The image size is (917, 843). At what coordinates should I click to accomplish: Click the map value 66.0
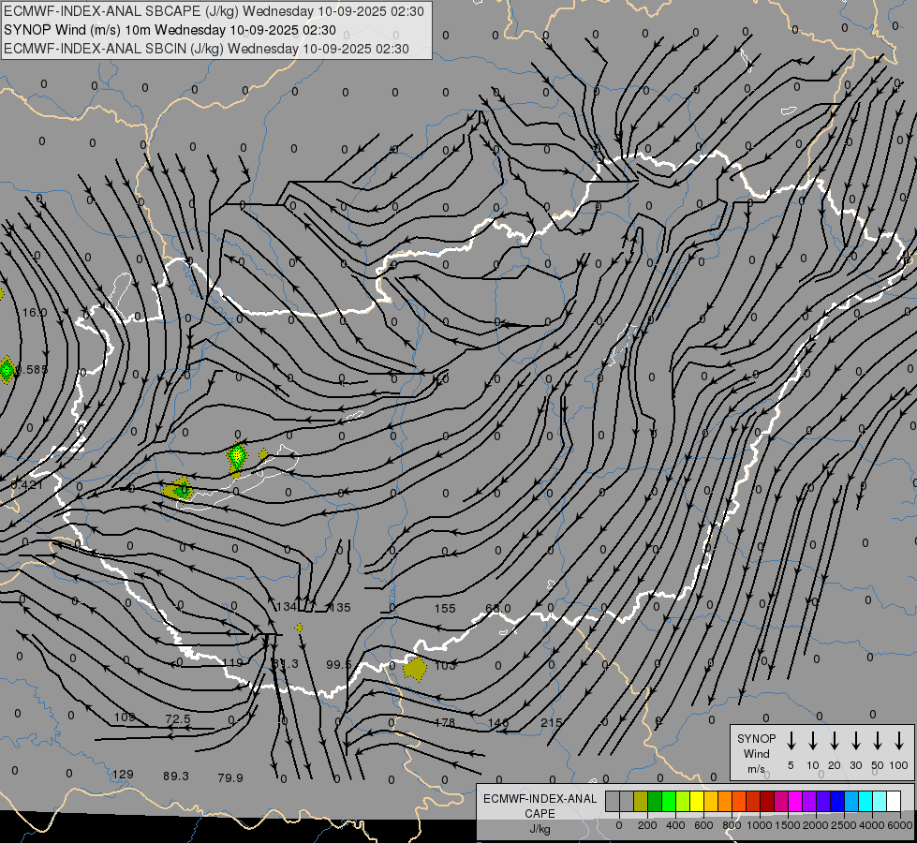point(498,609)
